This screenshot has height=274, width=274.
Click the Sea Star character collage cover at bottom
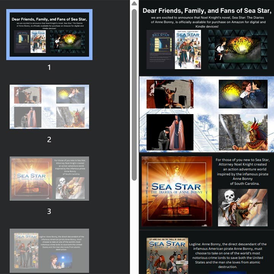click(x=167, y=256)
